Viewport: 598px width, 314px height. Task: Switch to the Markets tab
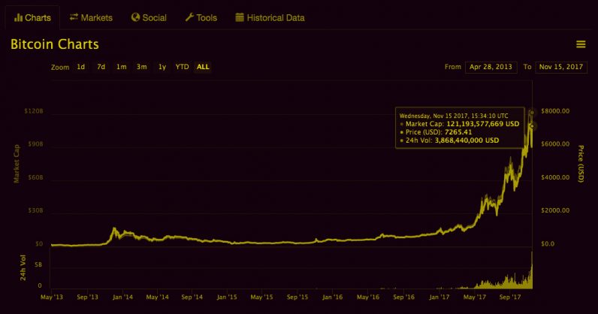pos(96,17)
